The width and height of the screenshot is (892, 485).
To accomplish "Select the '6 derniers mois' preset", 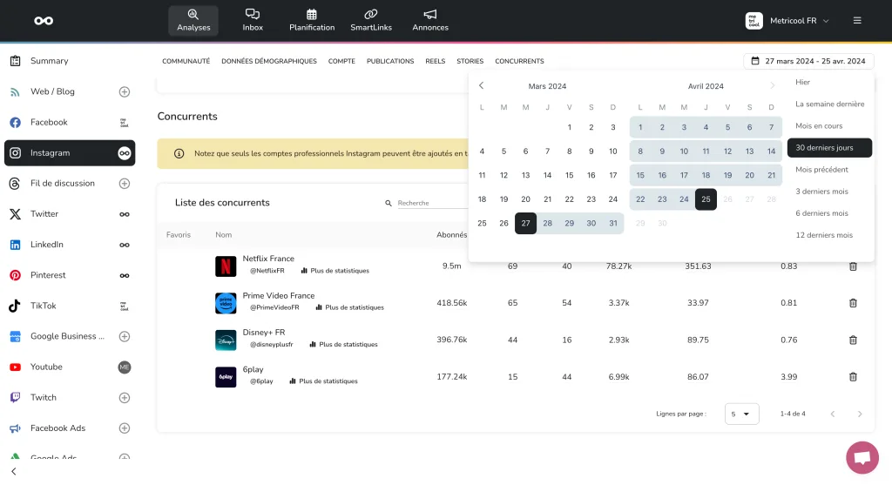I will coord(821,213).
